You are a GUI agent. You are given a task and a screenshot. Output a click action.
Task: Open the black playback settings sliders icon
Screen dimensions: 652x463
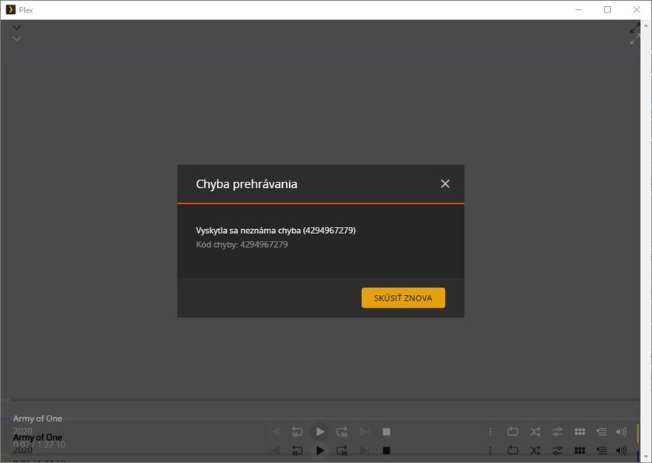(x=558, y=451)
